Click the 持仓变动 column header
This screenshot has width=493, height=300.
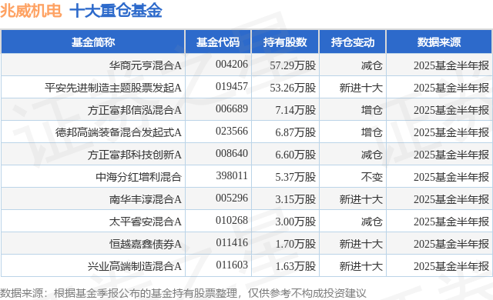click(353, 42)
